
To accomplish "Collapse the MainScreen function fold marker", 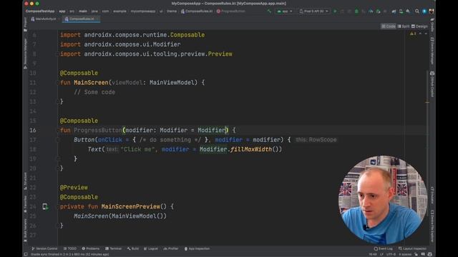I will [58, 83].
